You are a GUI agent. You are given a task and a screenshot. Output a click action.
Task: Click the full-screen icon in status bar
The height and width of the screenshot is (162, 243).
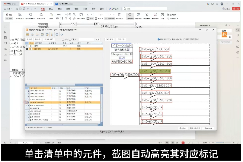coord(238,143)
